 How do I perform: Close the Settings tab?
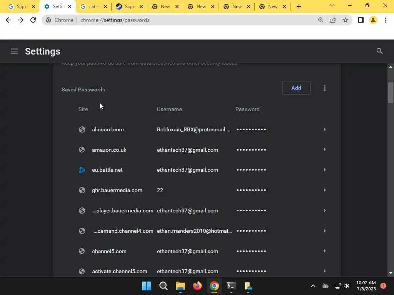[70, 7]
